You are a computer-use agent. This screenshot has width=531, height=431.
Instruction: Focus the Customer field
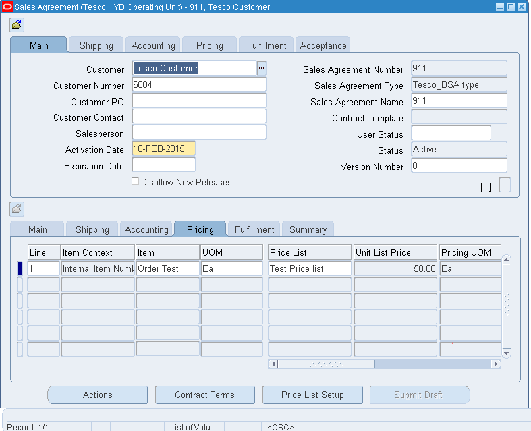(194, 68)
